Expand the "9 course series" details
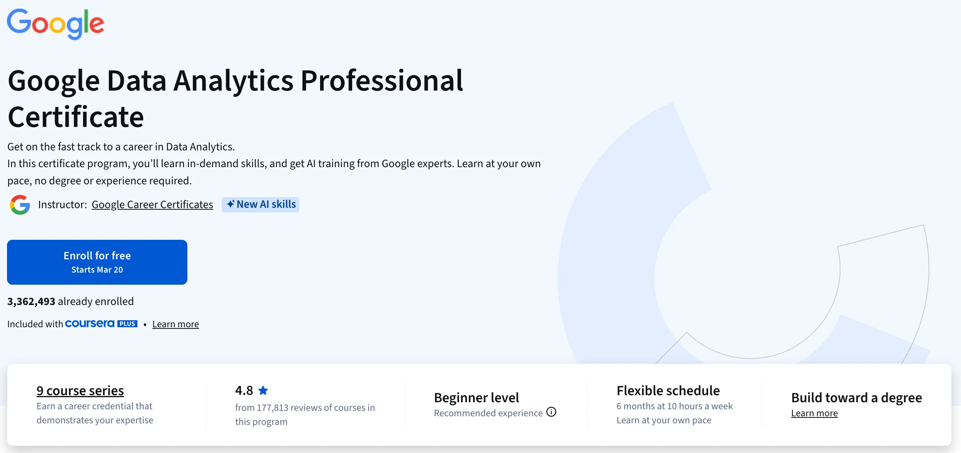The height and width of the screenshot is (453, 961). [x=80, y=390]
